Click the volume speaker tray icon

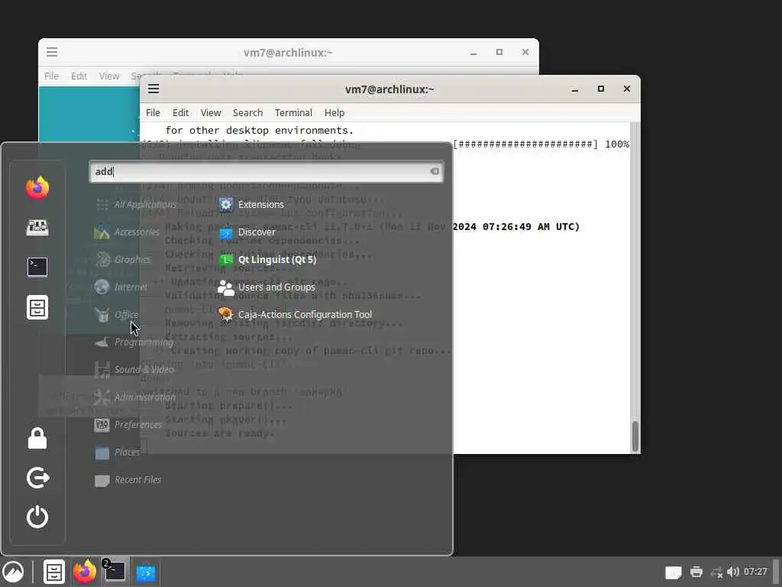click(732, 572)
